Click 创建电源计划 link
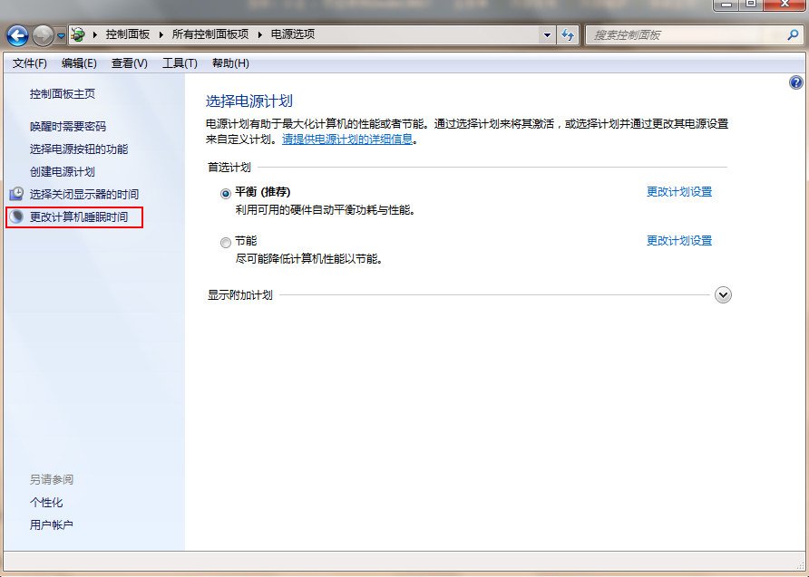Image resolution: width=809 pixels, height=577 pixels. pyautogui.click(x=63, y=171)
